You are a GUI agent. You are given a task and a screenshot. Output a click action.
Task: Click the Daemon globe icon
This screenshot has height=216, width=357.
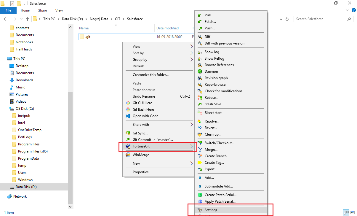click(x=200, y=72)
